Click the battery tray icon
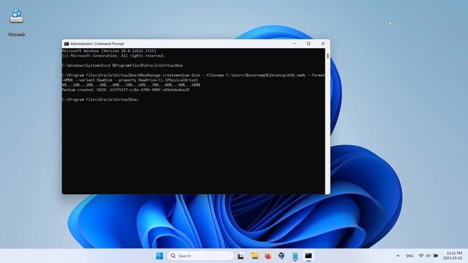 pos(436,256)
